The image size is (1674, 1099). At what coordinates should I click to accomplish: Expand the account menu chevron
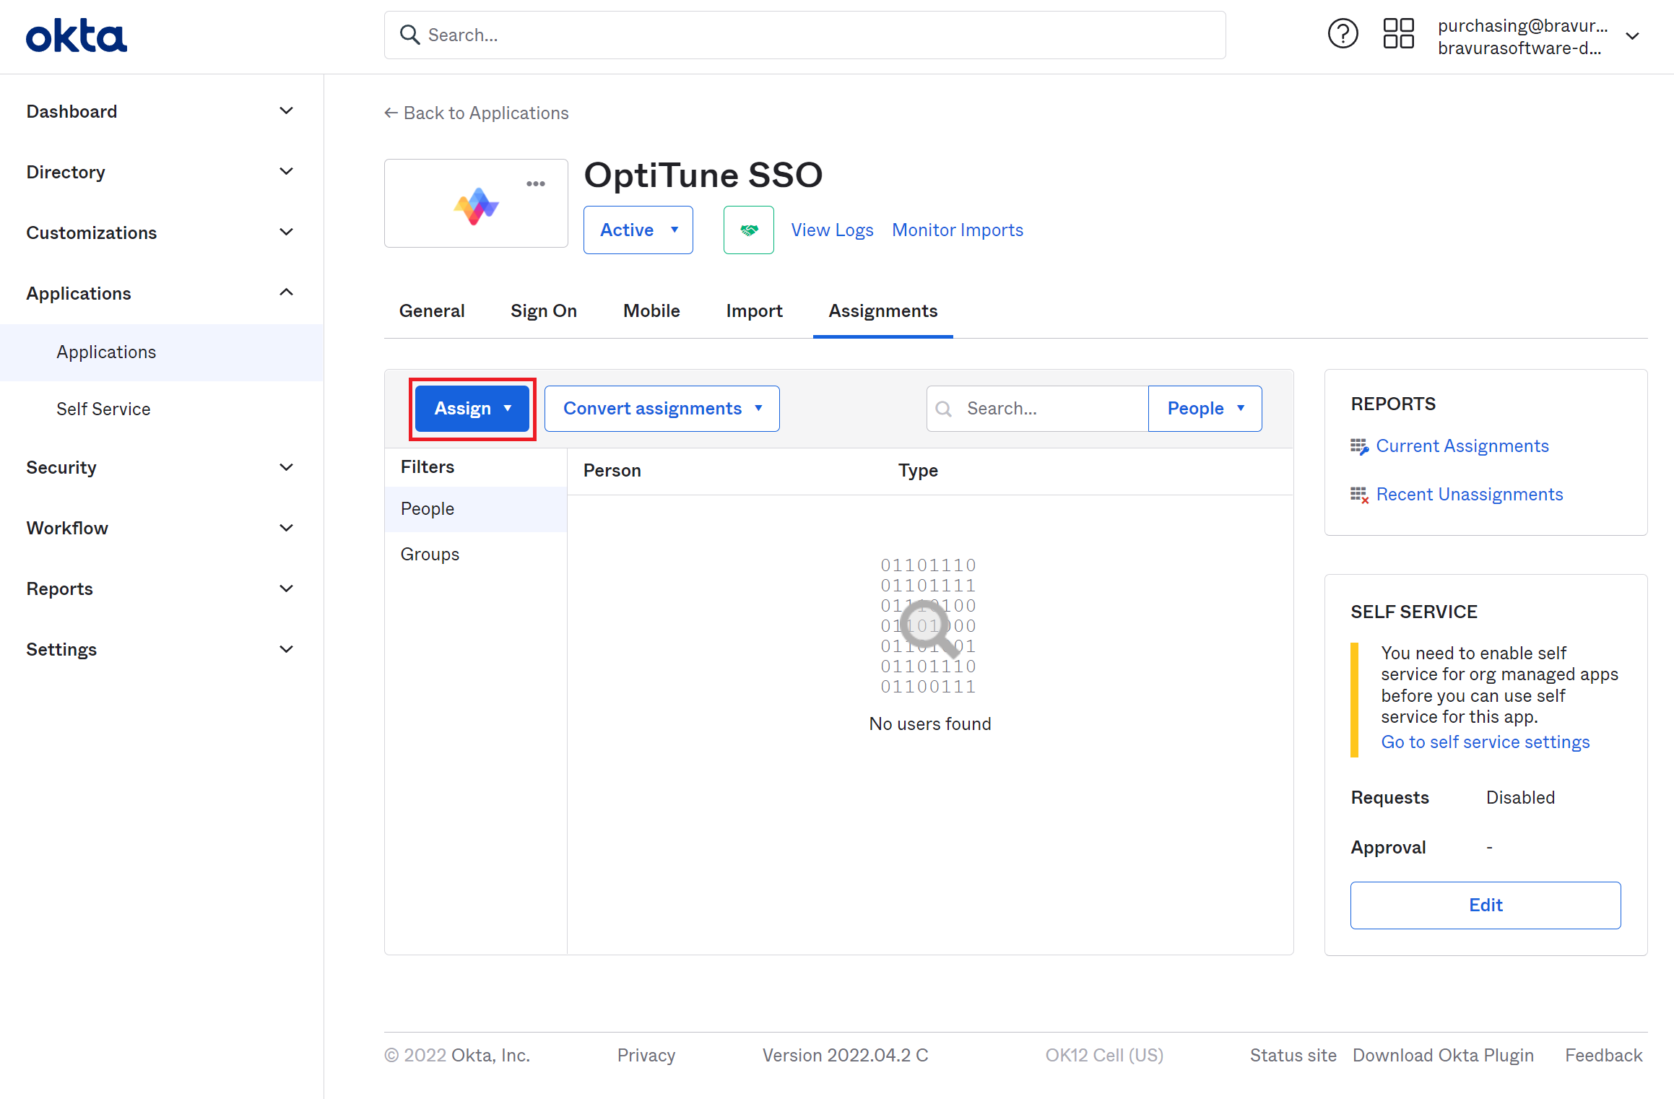coord(1632,36)
